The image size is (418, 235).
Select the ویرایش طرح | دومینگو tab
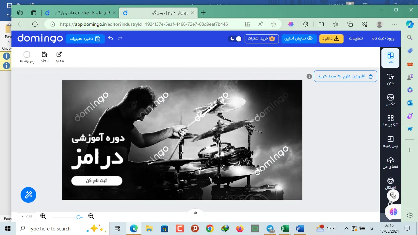pos(158,13)
